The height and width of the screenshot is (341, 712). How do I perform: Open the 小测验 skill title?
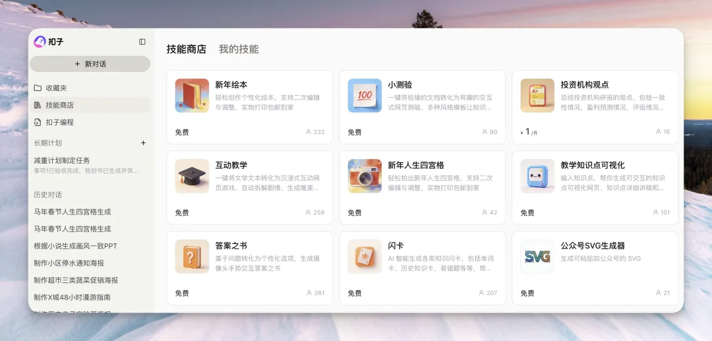(x=400, y=85)
